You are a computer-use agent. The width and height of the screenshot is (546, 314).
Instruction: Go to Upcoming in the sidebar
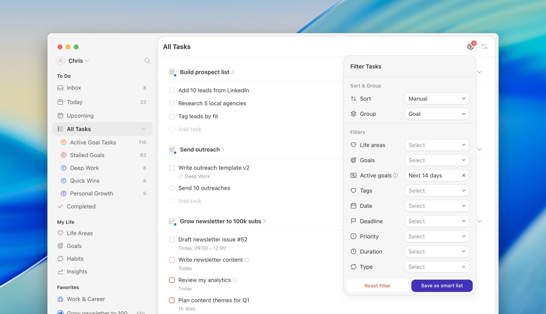click(102, 116)
